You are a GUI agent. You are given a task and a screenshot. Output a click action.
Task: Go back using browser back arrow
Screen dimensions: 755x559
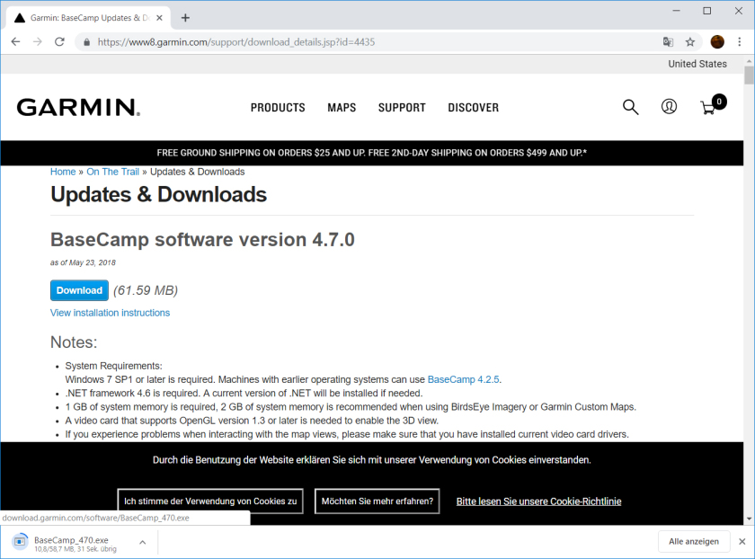(15, 41)
